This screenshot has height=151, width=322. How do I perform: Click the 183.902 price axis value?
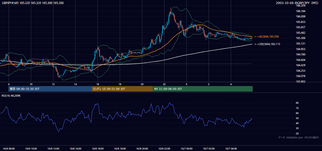(x=301, y=82)
